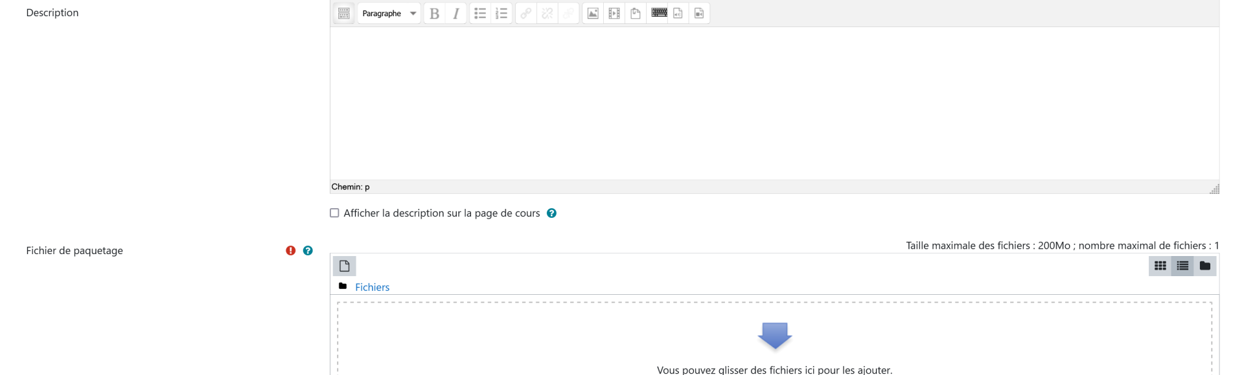Click the Description field label
The height and width of the screenshot is (375, 1244).
point(52,12)
